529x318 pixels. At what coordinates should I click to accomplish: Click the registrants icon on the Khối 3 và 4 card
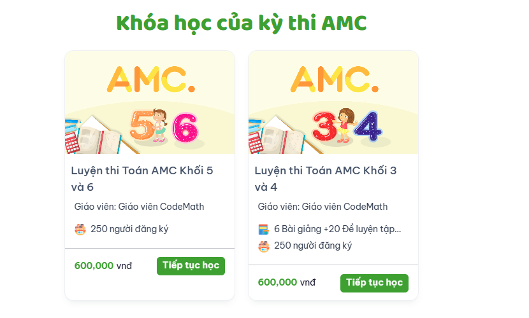263,246
